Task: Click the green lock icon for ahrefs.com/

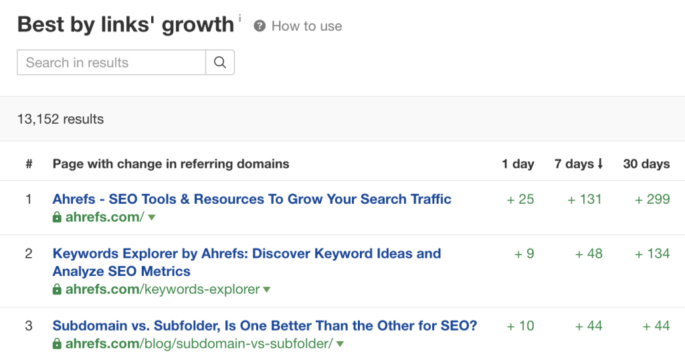Action: pyautogui.click(x=58, y=217)
